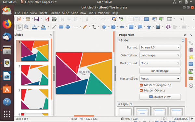Image resolution: width=195 pixels, height=122 pixels.
Task: Select the line with arrow tool
Action: 76,27
